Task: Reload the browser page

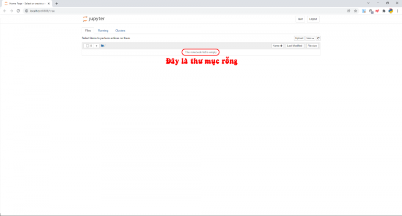Action: (18, 10)
